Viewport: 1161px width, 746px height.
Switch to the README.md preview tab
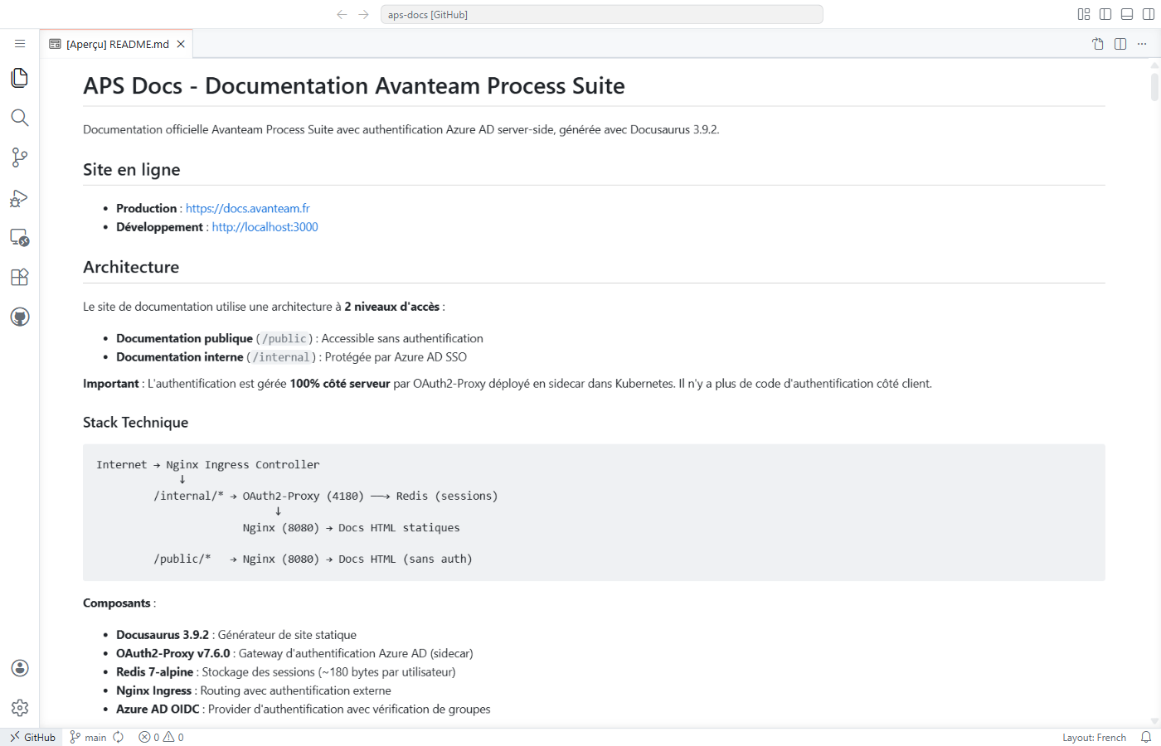point(116,43)
